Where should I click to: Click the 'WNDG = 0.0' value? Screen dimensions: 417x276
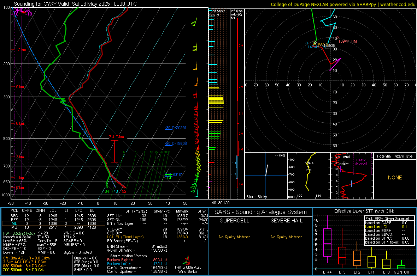tap(74, 233)
